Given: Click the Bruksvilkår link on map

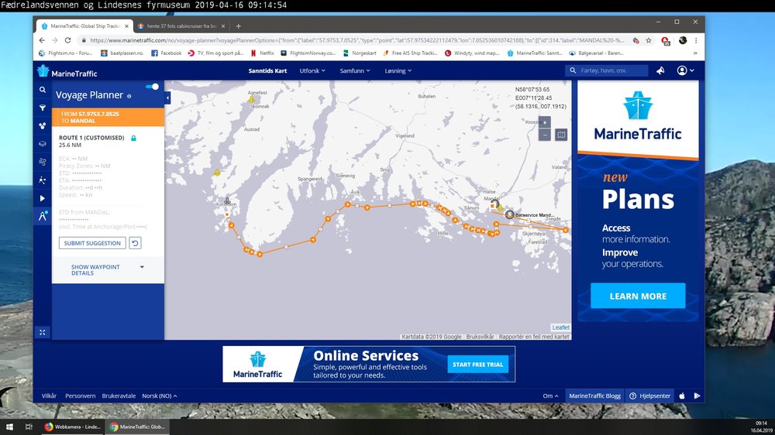Looking at the screenshot, I should tap(480, 337).
